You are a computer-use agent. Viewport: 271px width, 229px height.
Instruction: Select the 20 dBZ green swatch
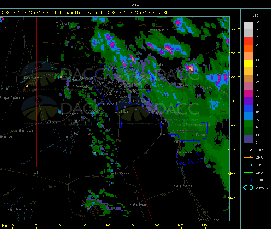(x=248, y=123)
